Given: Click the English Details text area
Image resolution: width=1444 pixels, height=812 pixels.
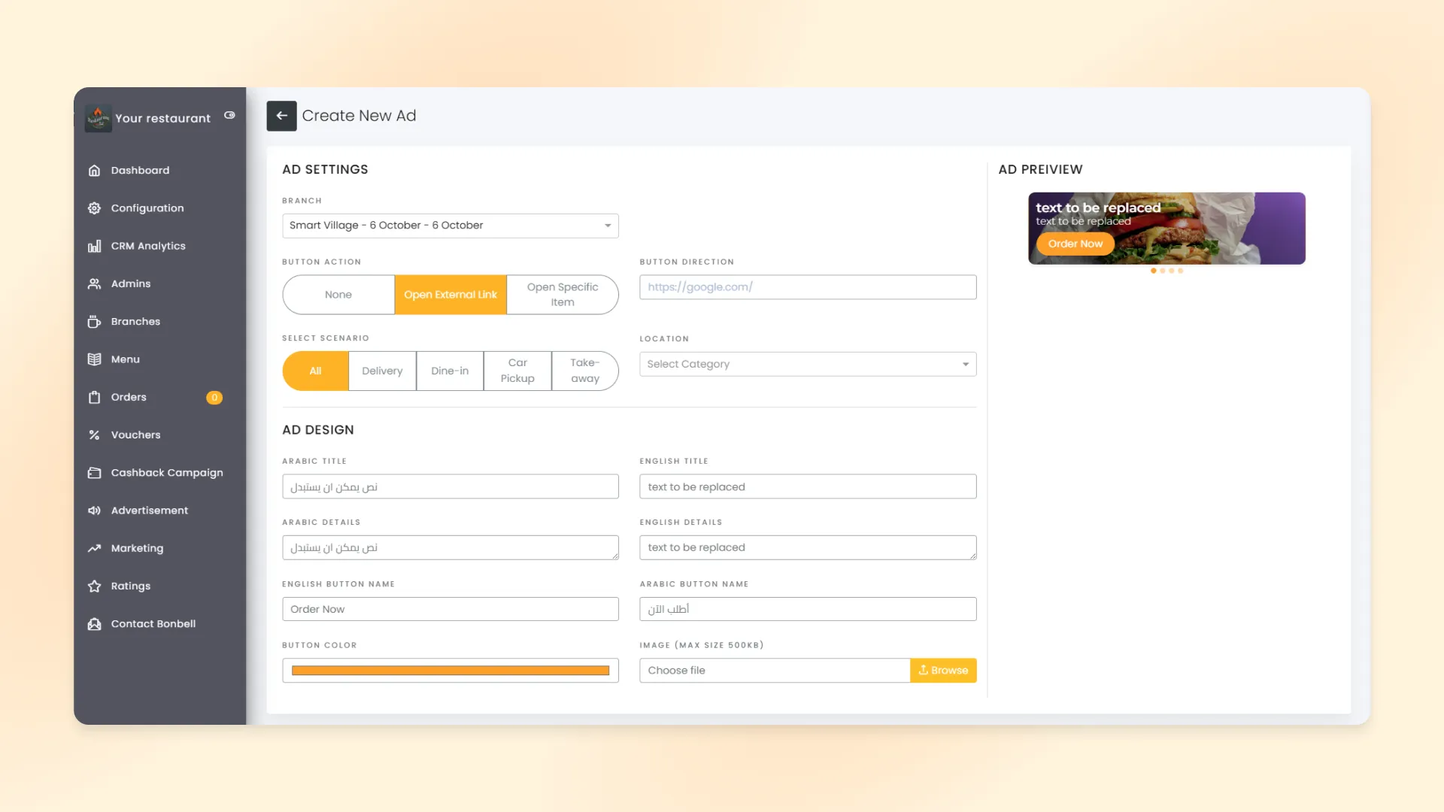Looking at the screenshot, I should pos(808,548).
